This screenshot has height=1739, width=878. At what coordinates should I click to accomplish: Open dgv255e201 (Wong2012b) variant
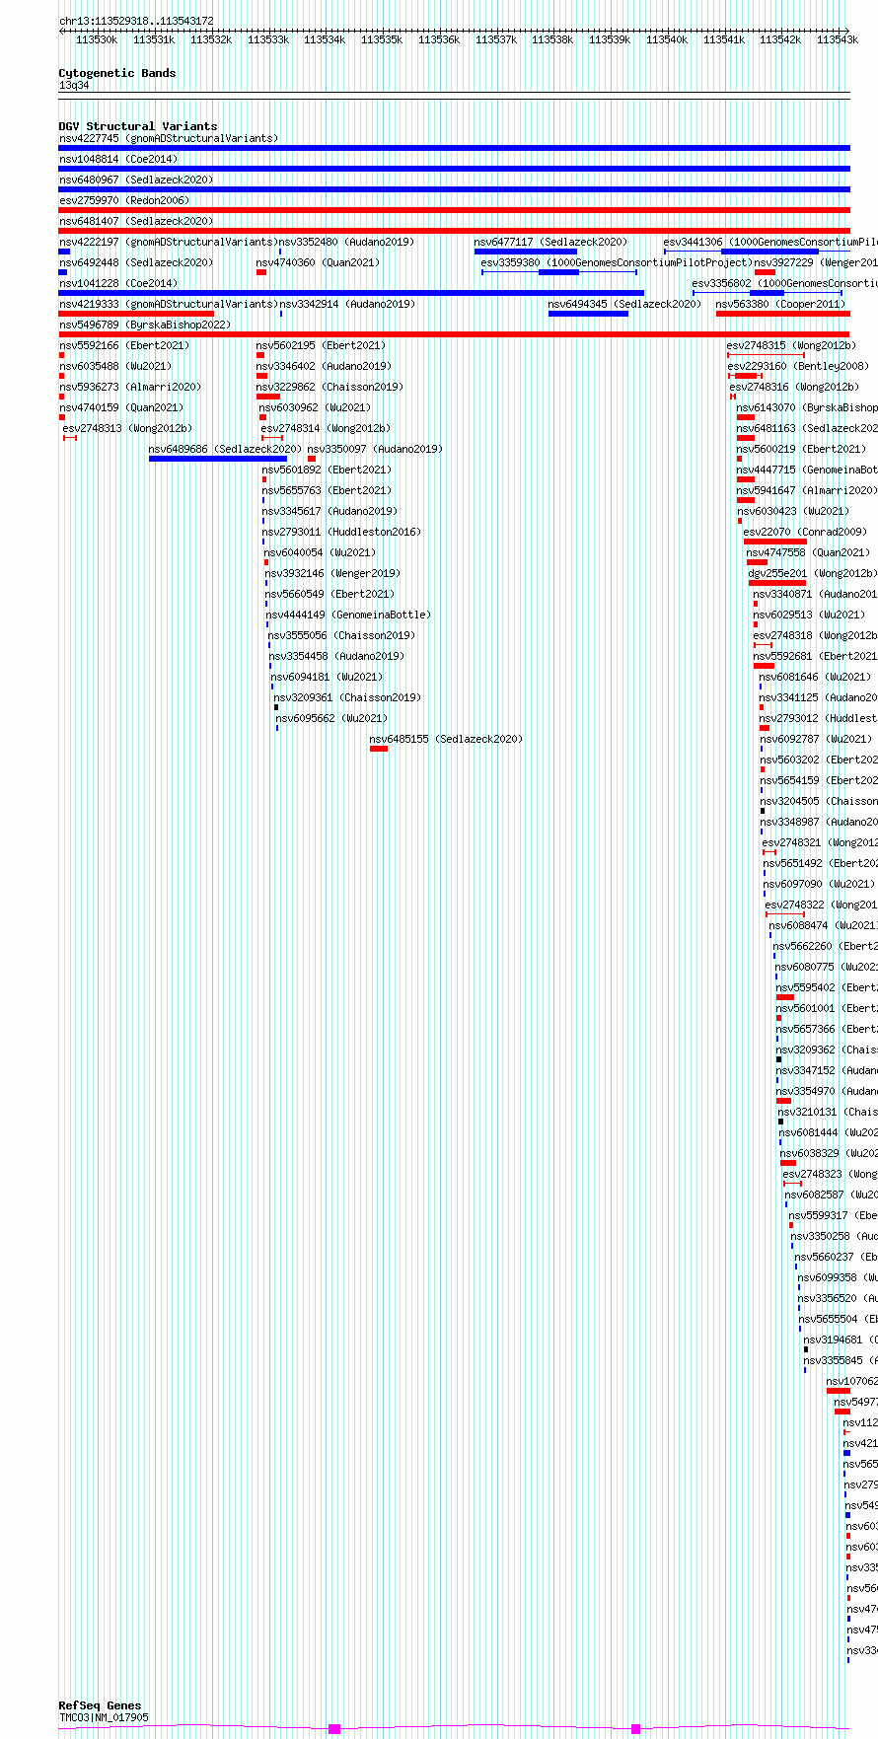(813, 573)
